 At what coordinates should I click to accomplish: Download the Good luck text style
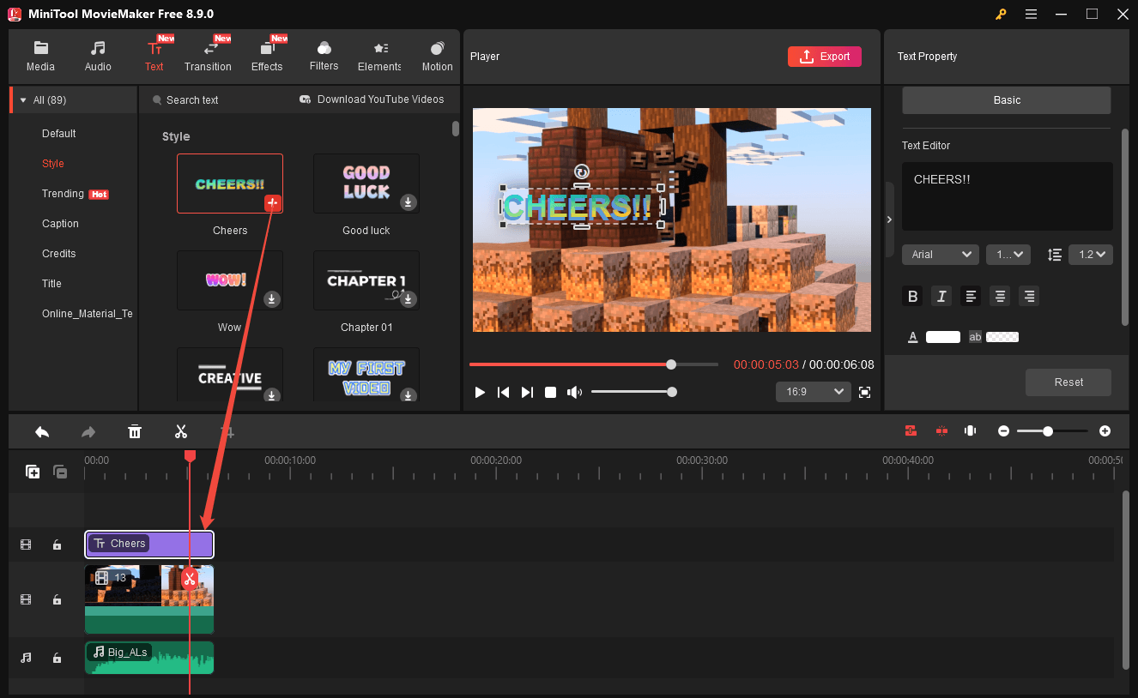(409, 202)
